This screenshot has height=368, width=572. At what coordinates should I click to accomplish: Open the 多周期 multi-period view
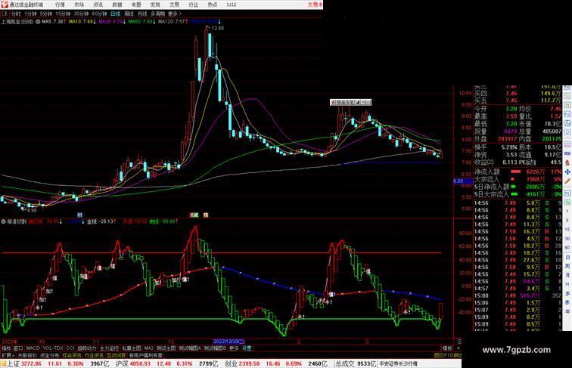click(157, 14)
